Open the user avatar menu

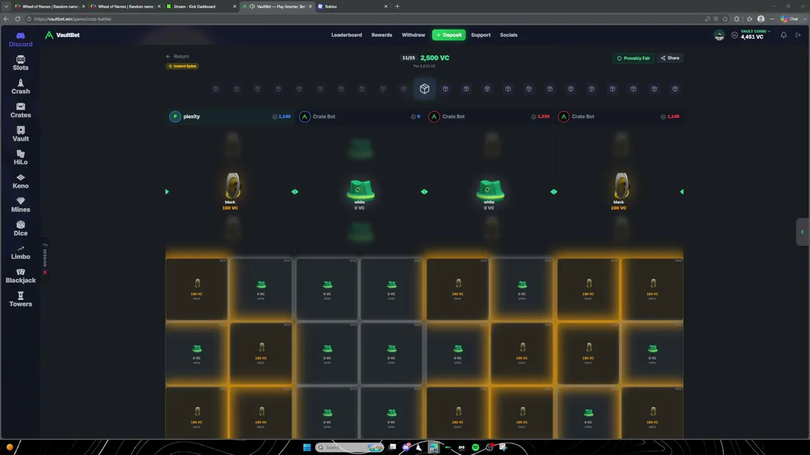click(x=719, y=35)
